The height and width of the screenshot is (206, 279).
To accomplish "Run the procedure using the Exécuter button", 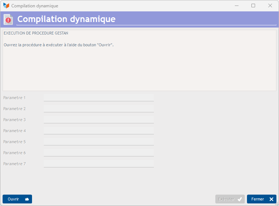I will (x=230, y=199).
